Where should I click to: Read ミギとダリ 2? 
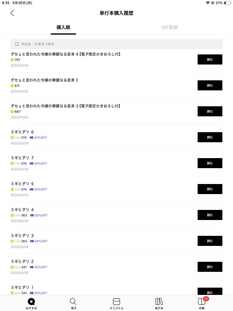210,267
